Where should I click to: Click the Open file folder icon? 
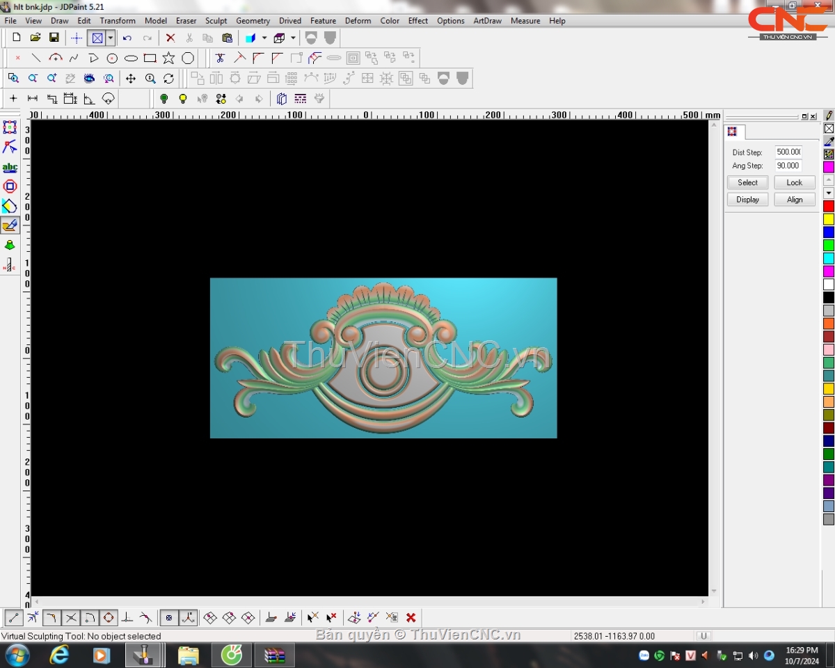(35, 38)
